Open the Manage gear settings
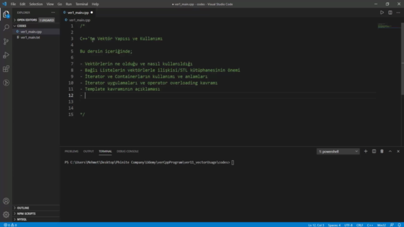 6,214
